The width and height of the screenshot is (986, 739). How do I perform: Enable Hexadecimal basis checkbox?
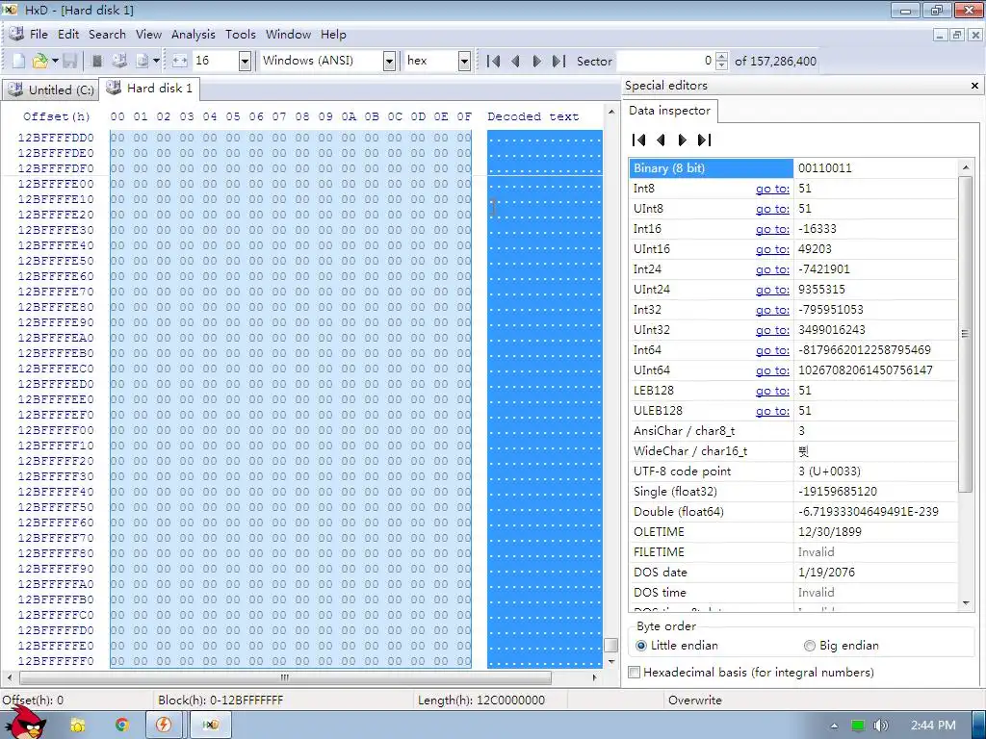click(635, 673)
